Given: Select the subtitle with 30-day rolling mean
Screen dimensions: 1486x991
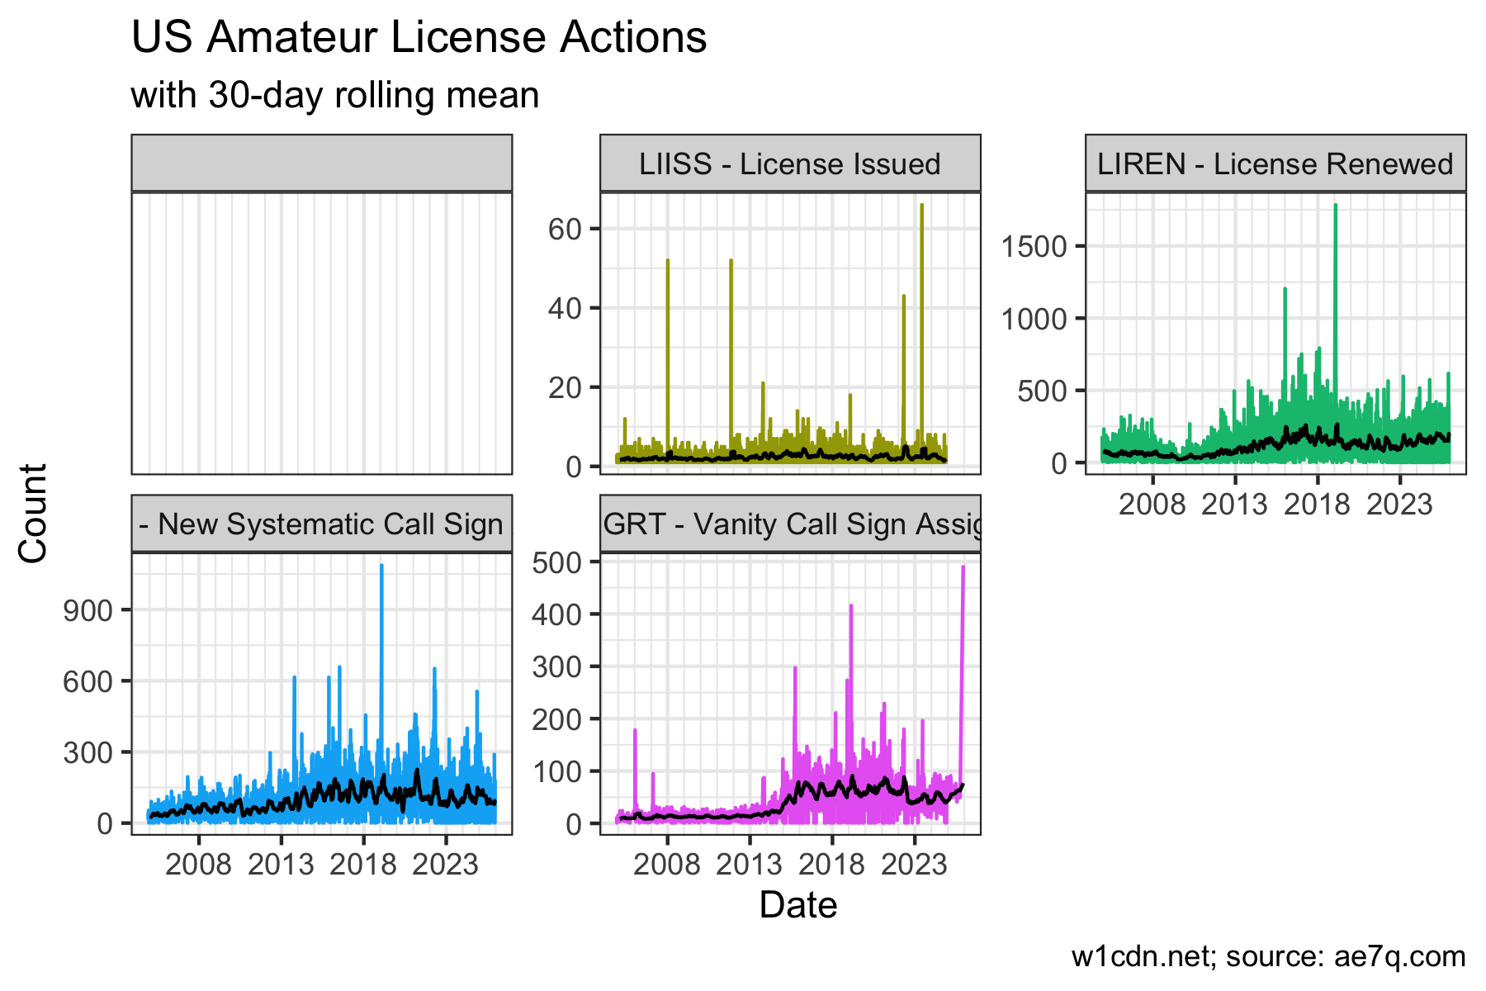Looking at the screenshot, I should [334, 95].
